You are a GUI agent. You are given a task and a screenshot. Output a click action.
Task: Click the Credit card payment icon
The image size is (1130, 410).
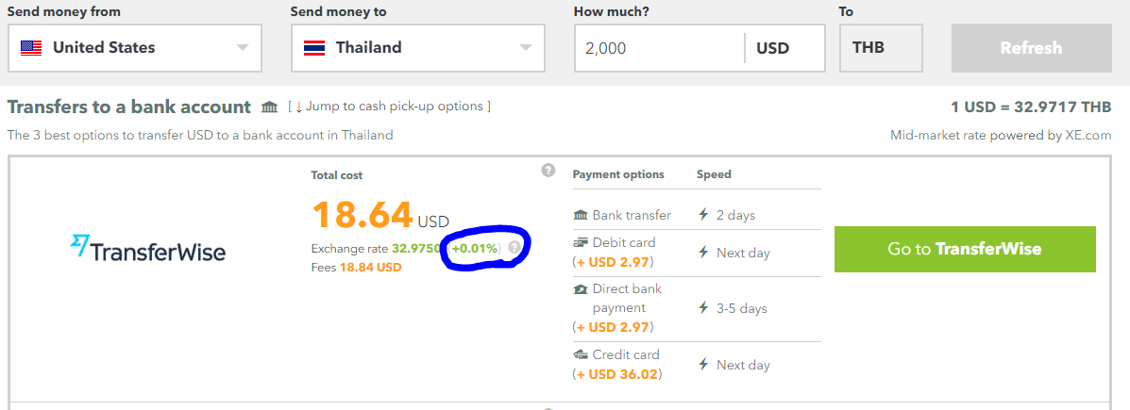(581, 354)
